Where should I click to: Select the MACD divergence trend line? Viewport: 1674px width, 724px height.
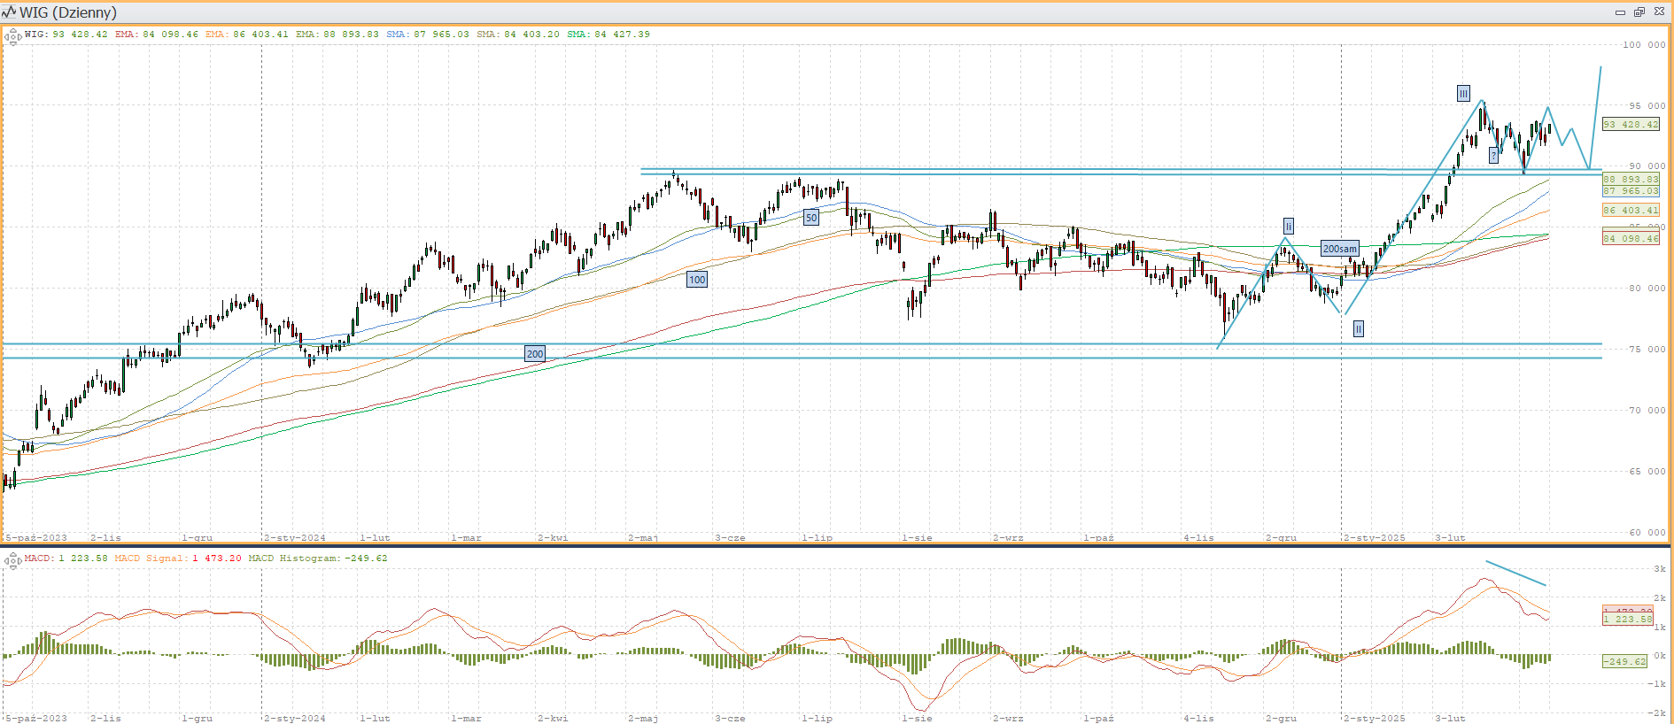(1515, 573)
